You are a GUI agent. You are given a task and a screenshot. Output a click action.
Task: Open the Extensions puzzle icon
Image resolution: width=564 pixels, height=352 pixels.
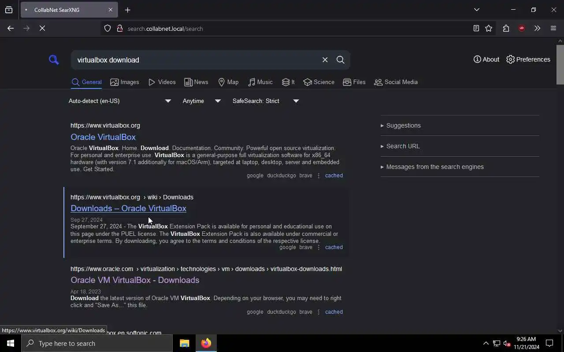click(x=506, y=28)
